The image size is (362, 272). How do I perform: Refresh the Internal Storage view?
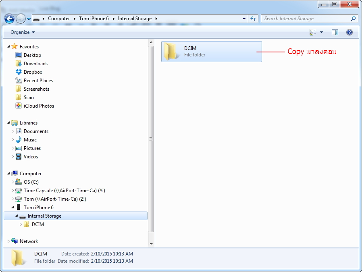[253, 19]
